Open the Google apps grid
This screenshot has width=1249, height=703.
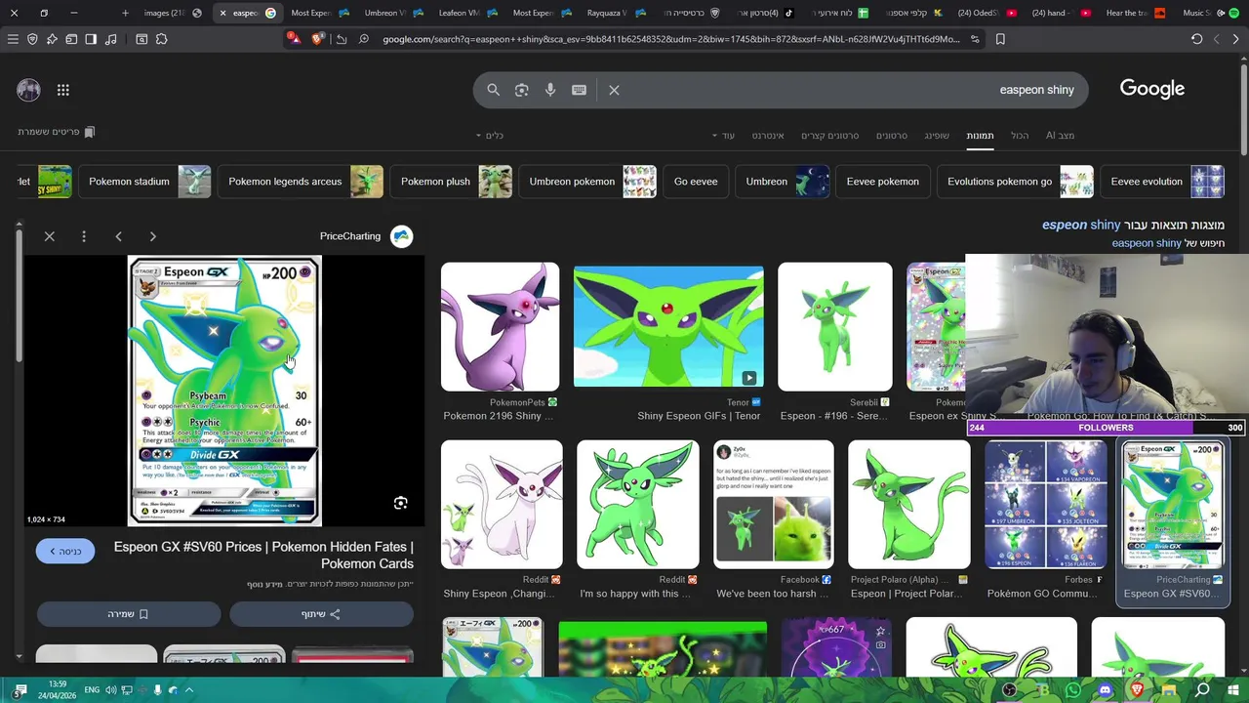[63, 90]
